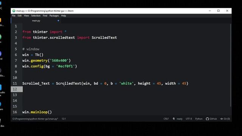
Task: Click the linter ready status icon
Action: coord(174,119)
